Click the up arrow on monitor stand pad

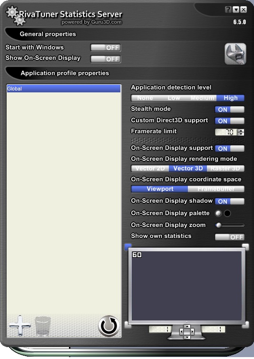(187, 327)
